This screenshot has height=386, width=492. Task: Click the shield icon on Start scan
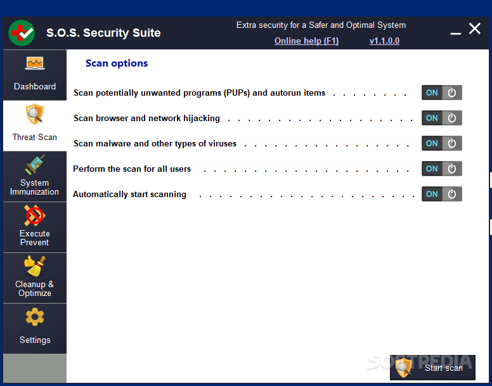pos(404,368)
